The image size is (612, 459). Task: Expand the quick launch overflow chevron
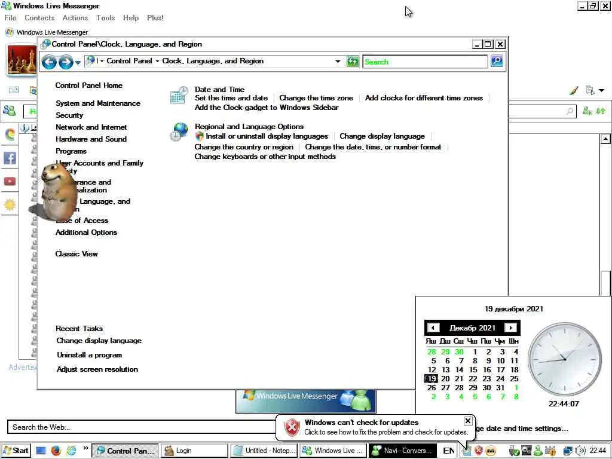(x=86, y=448)
